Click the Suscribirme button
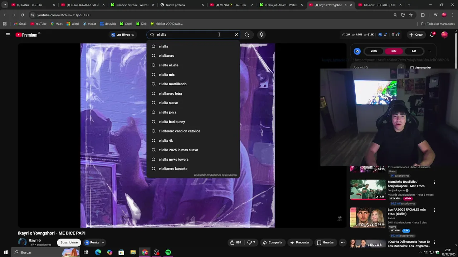 69,242
